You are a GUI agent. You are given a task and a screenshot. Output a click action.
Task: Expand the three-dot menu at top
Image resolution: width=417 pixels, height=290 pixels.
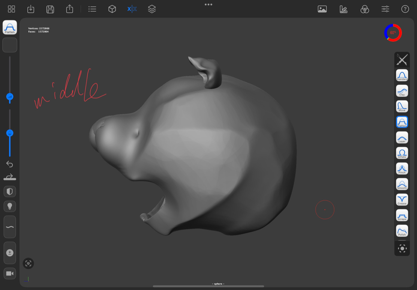[x=208, y=4]
